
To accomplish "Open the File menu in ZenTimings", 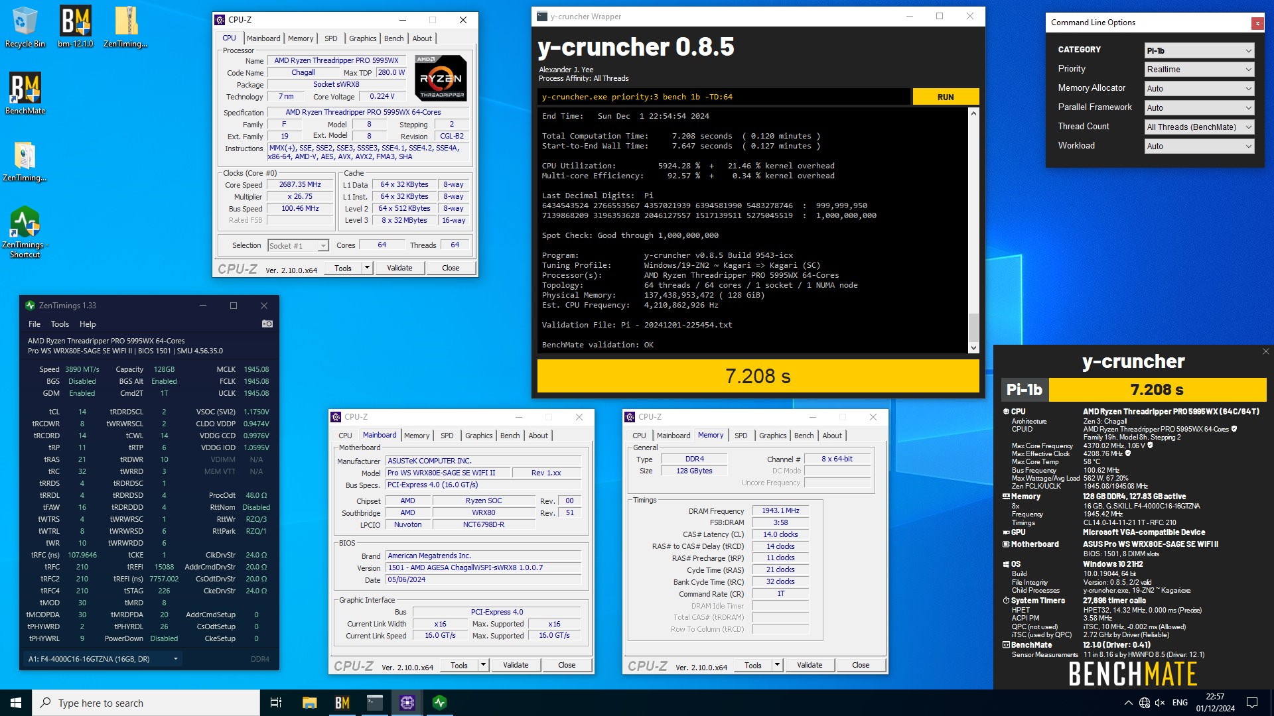I will [x=35, y=324].
